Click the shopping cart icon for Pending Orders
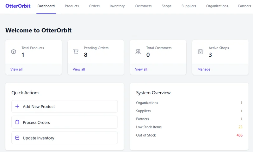 tap(76, 52)
